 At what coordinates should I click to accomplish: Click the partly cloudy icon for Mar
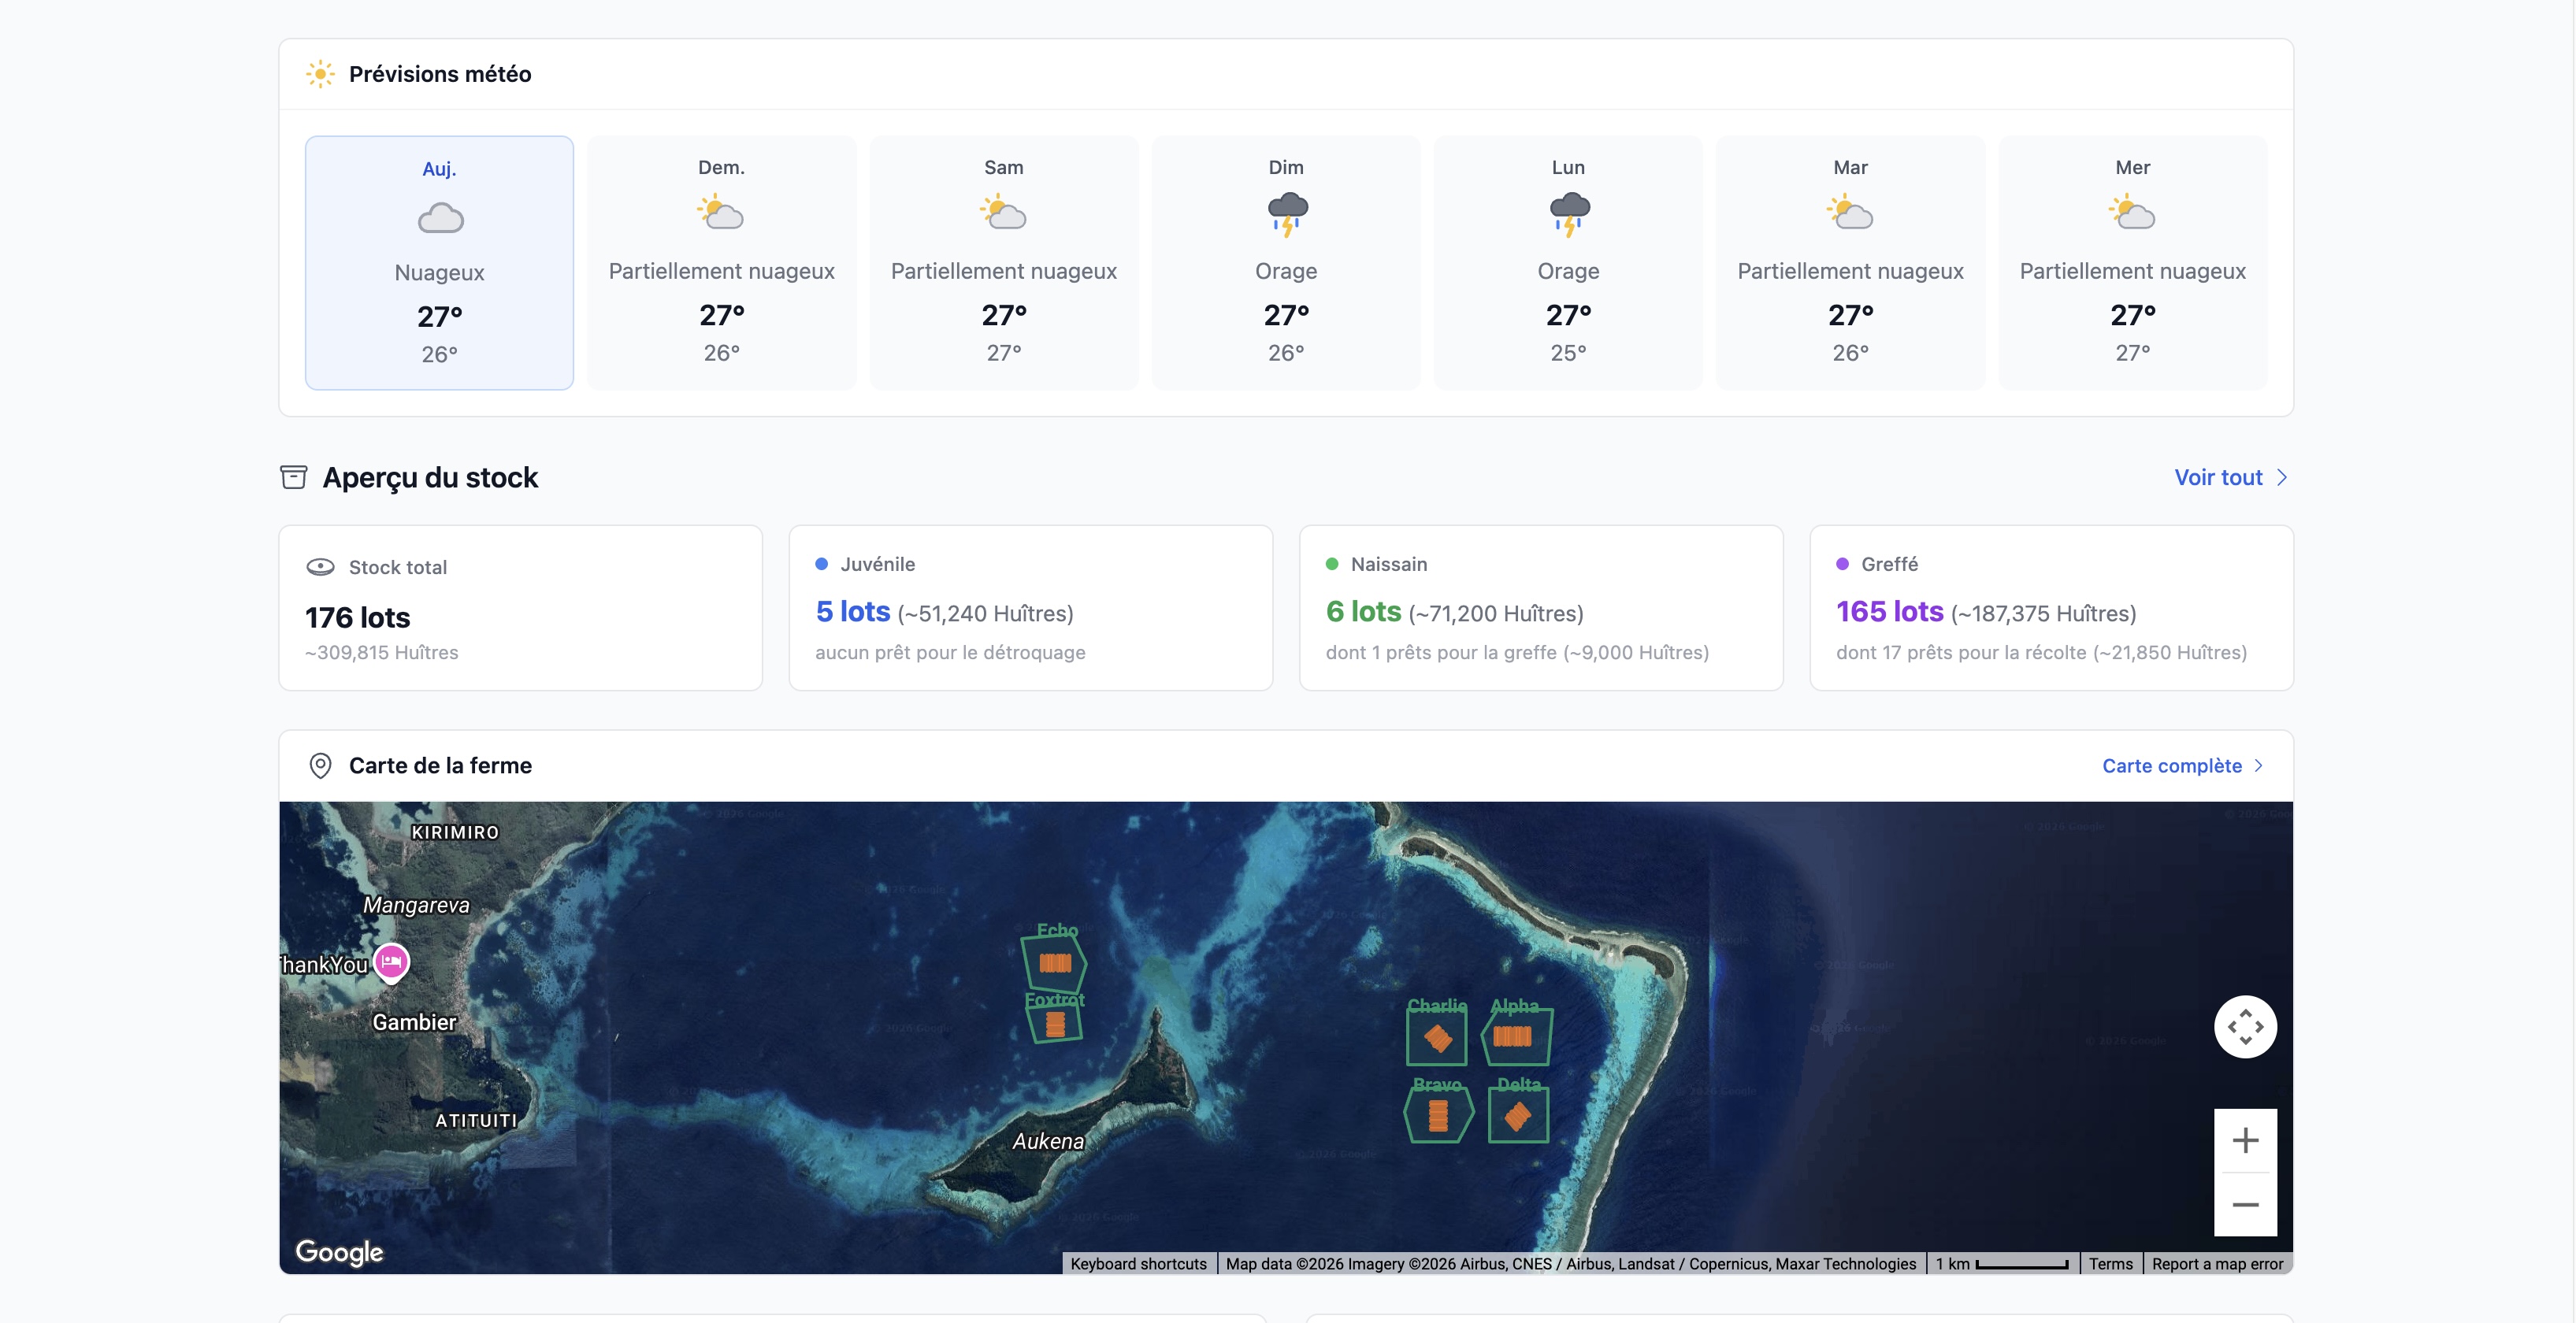point(1850,213)
